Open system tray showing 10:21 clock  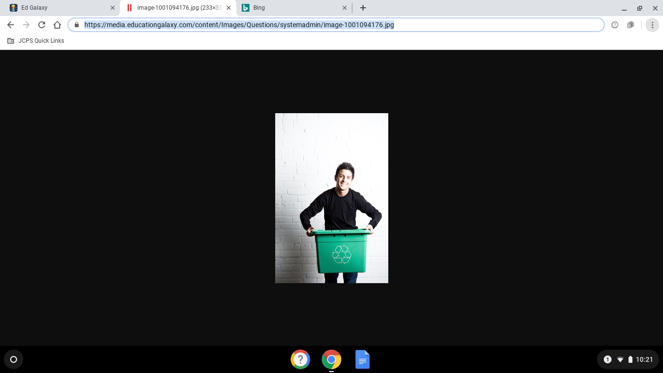pos(630,359)
